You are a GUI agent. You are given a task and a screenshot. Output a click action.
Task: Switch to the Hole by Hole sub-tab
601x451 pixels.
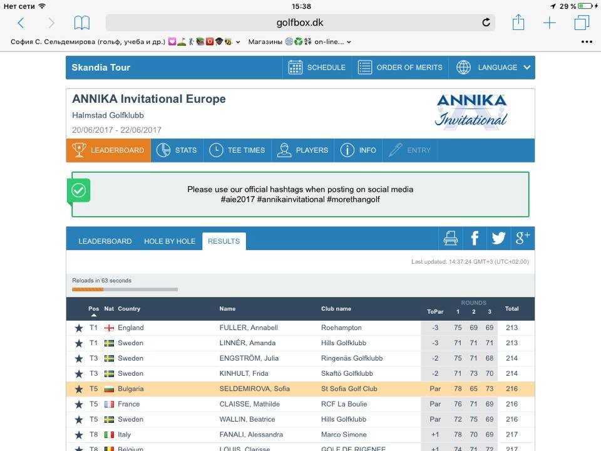(x=170, y=241)
